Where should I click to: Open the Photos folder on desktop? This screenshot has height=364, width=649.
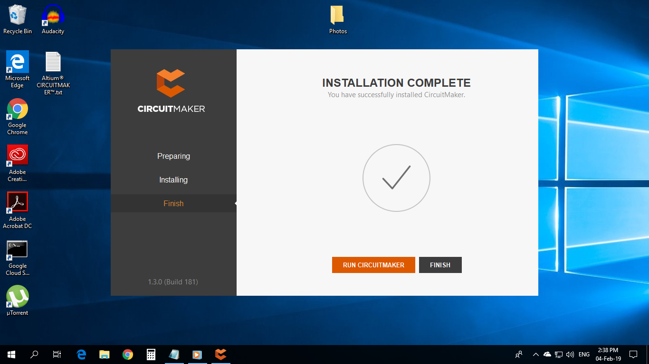[338, 19]
